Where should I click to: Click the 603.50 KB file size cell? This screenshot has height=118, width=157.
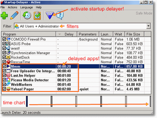coord(134,44)
